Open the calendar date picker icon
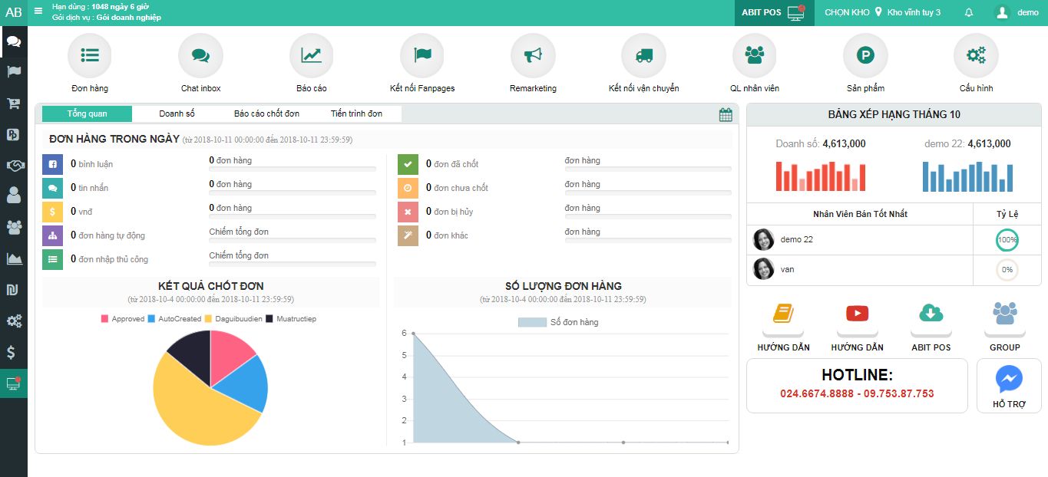The width and height of the screenshot is (1048, 477). tap(726, 115)
